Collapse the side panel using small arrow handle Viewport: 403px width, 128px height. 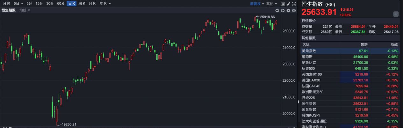point(299,102)
